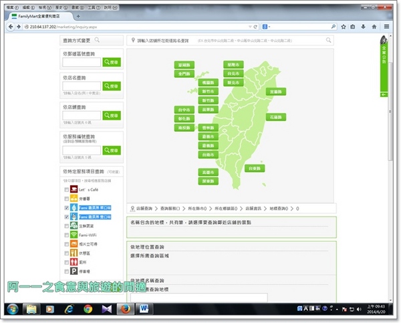
Task: Uncheck the Fami ice cream single-flavor checkbox
Action: click(66, 208)
